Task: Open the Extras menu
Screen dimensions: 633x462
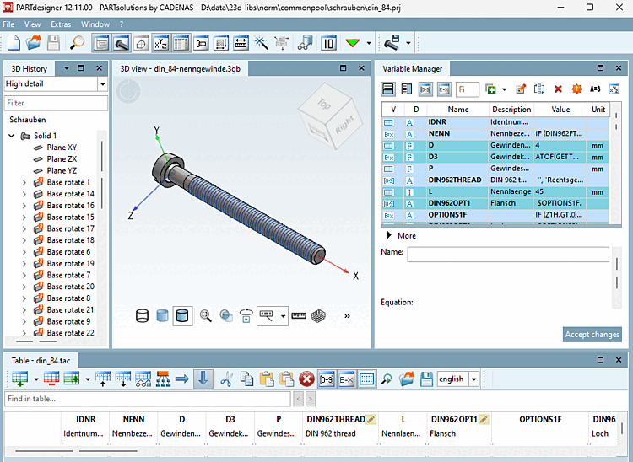Action: point(61,24)
